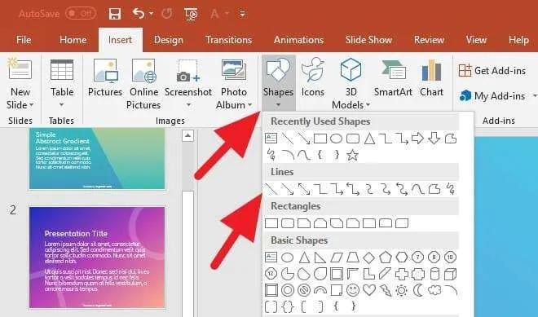Pick the "No Symbol" shape
Image resolution: width=538 pixels, height=317 pixels.
click(x=304, y=291)
